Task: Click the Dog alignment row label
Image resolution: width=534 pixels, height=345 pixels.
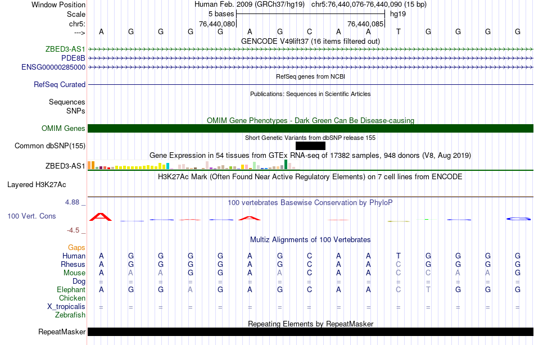Action: coord(79,282)
